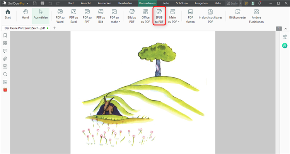
Task: Open comments panel in sidebar
Action: pos(5,51)
